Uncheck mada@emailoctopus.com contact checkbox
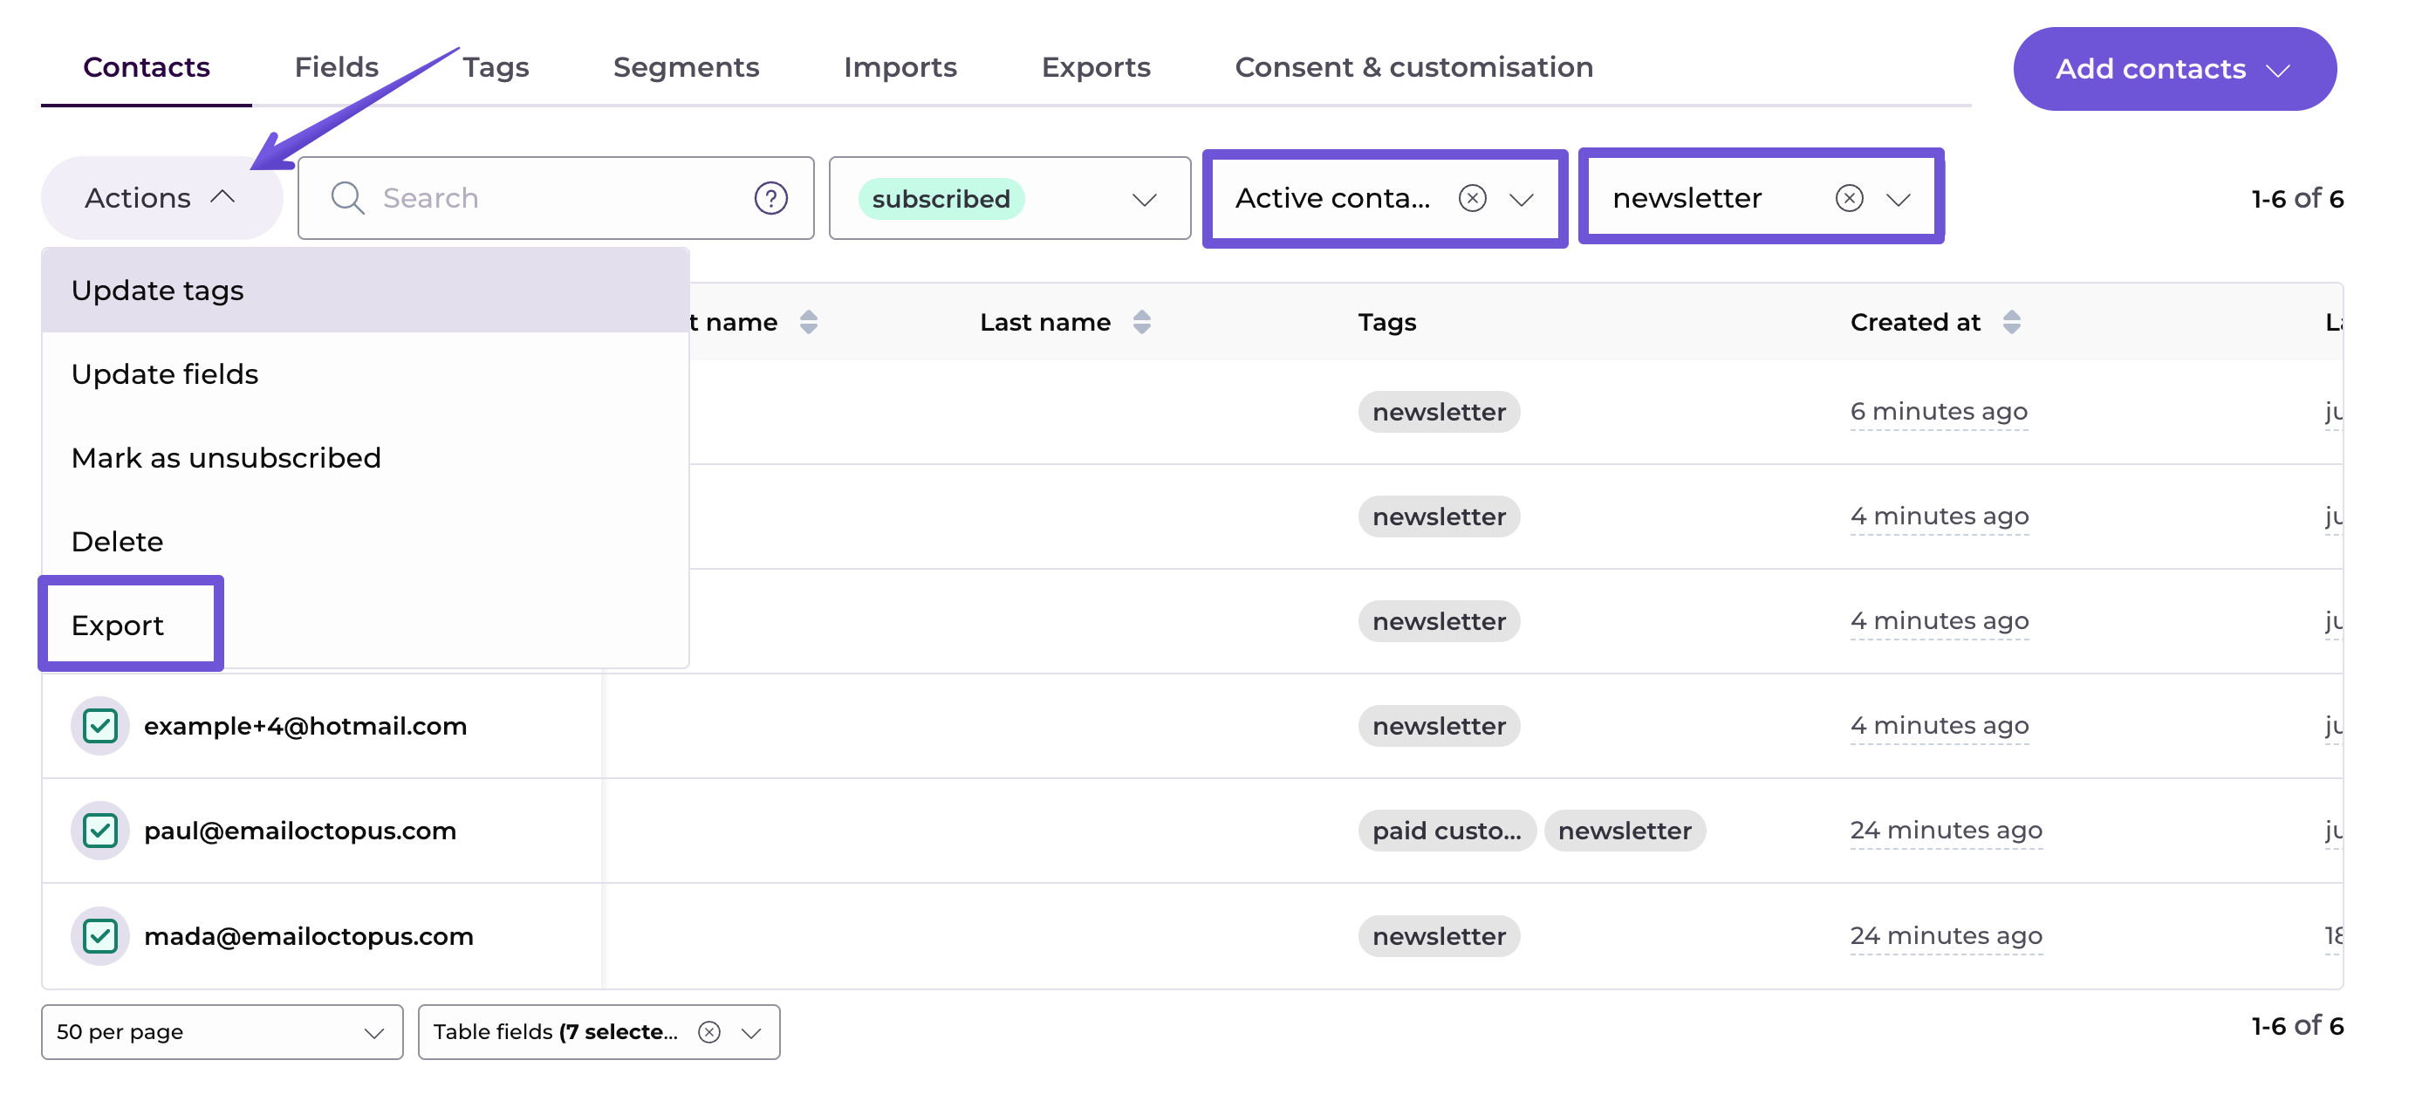2436x1115 pixels. [x=100, y=936]
